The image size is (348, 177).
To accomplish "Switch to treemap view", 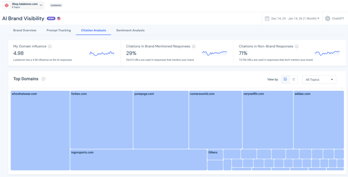I will (x=285, y=79).
